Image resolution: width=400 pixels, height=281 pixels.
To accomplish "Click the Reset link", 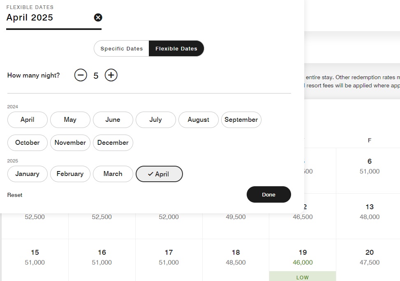I will (x=15, y=195).
